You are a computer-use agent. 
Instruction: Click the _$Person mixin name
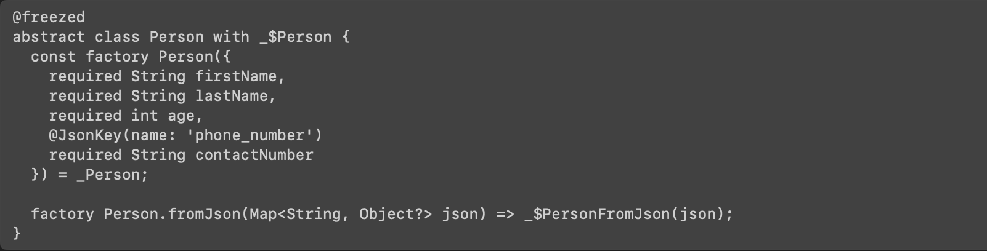pos(295,37)
